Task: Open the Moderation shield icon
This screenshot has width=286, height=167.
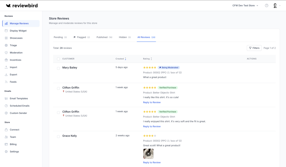Action: [x=6, y=53]
